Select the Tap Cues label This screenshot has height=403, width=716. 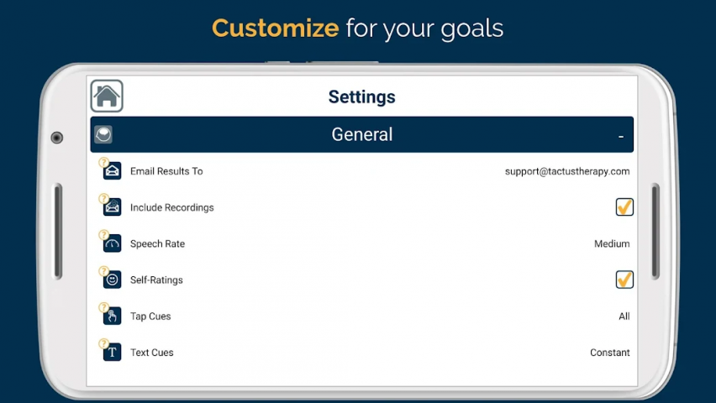click(x=150, y=317)
